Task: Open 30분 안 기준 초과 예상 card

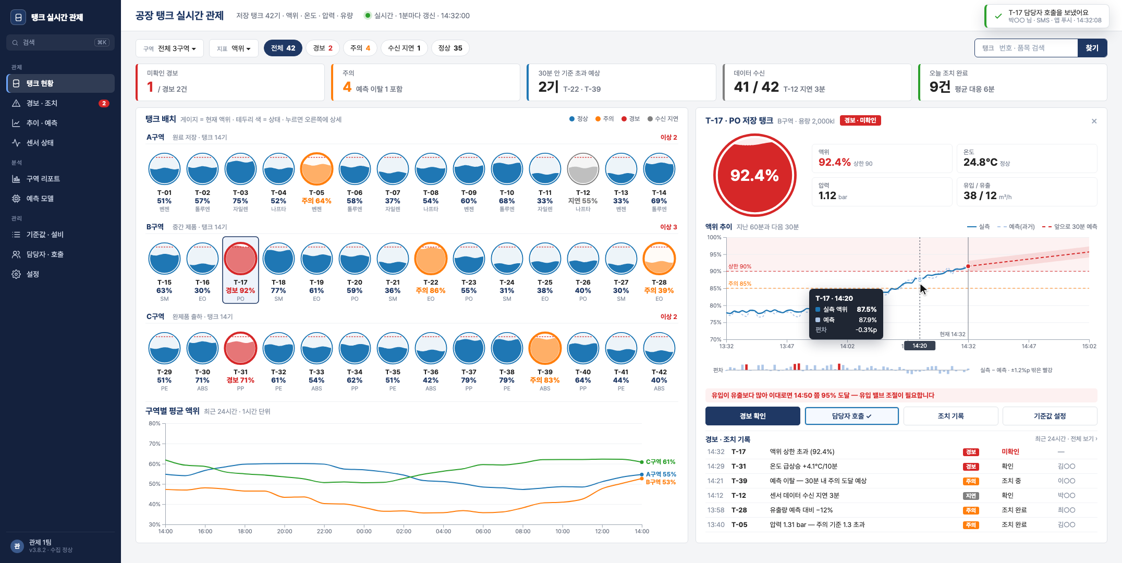Action: coord(621,82)
